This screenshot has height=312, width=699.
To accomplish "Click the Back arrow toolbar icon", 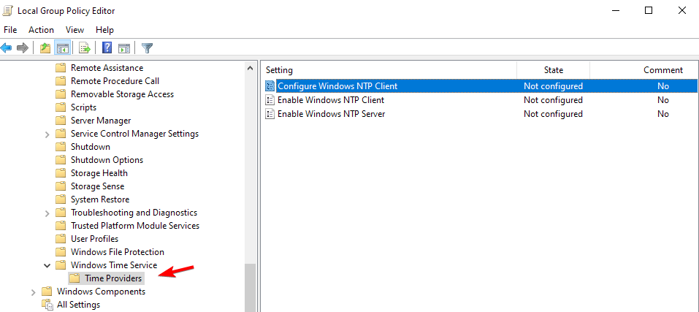I will click(x=7, y=47).
